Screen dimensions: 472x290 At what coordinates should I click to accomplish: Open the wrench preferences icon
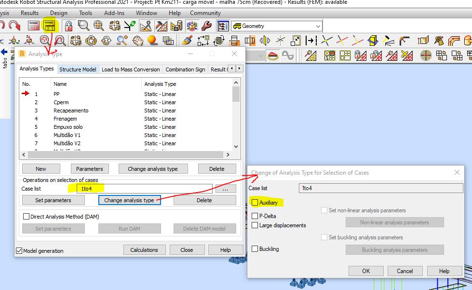pyautogui.click(x=206, y=26)
